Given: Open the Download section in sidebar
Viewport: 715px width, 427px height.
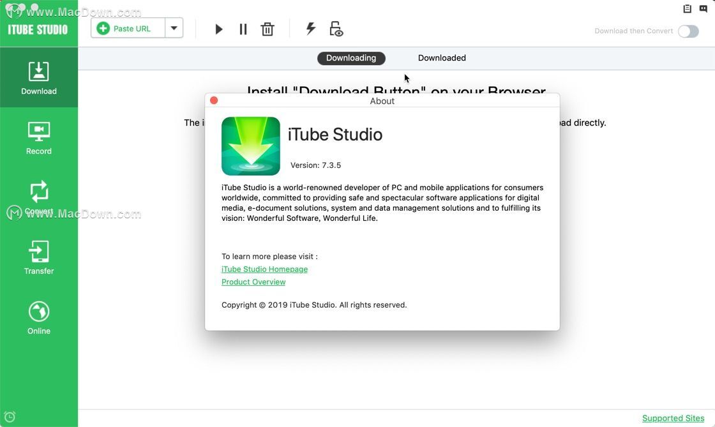Looking at the screenshot, I should (x=39, y=77).
